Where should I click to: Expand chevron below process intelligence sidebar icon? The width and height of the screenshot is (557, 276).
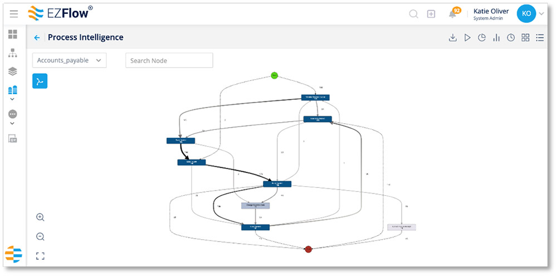12,99
